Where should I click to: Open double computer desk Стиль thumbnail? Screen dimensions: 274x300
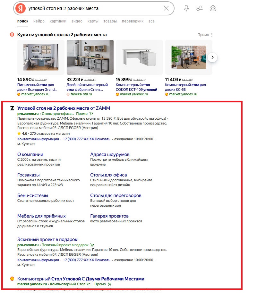click(x=90, y=57)
